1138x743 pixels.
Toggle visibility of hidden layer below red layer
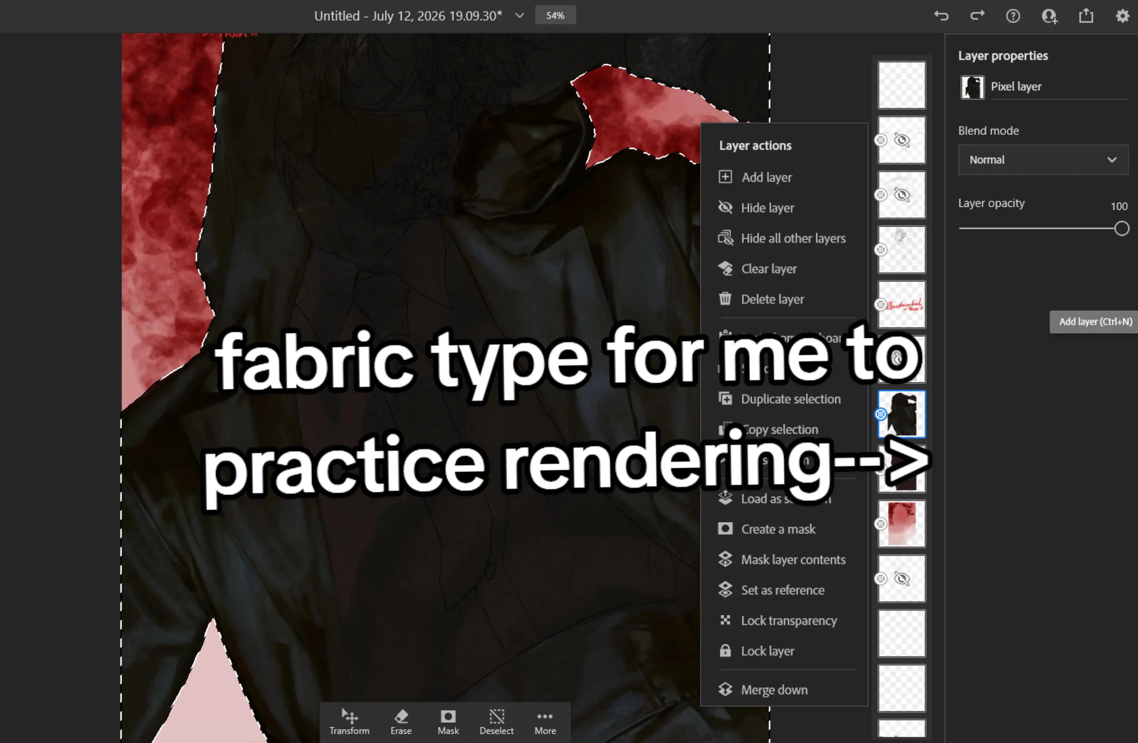click(x=902, y=578)
